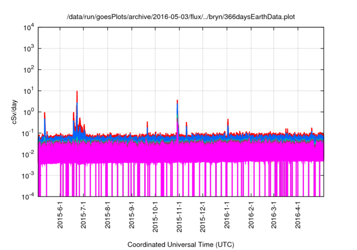Click the 2015-9-1 date tick label

tap(132, 215)
